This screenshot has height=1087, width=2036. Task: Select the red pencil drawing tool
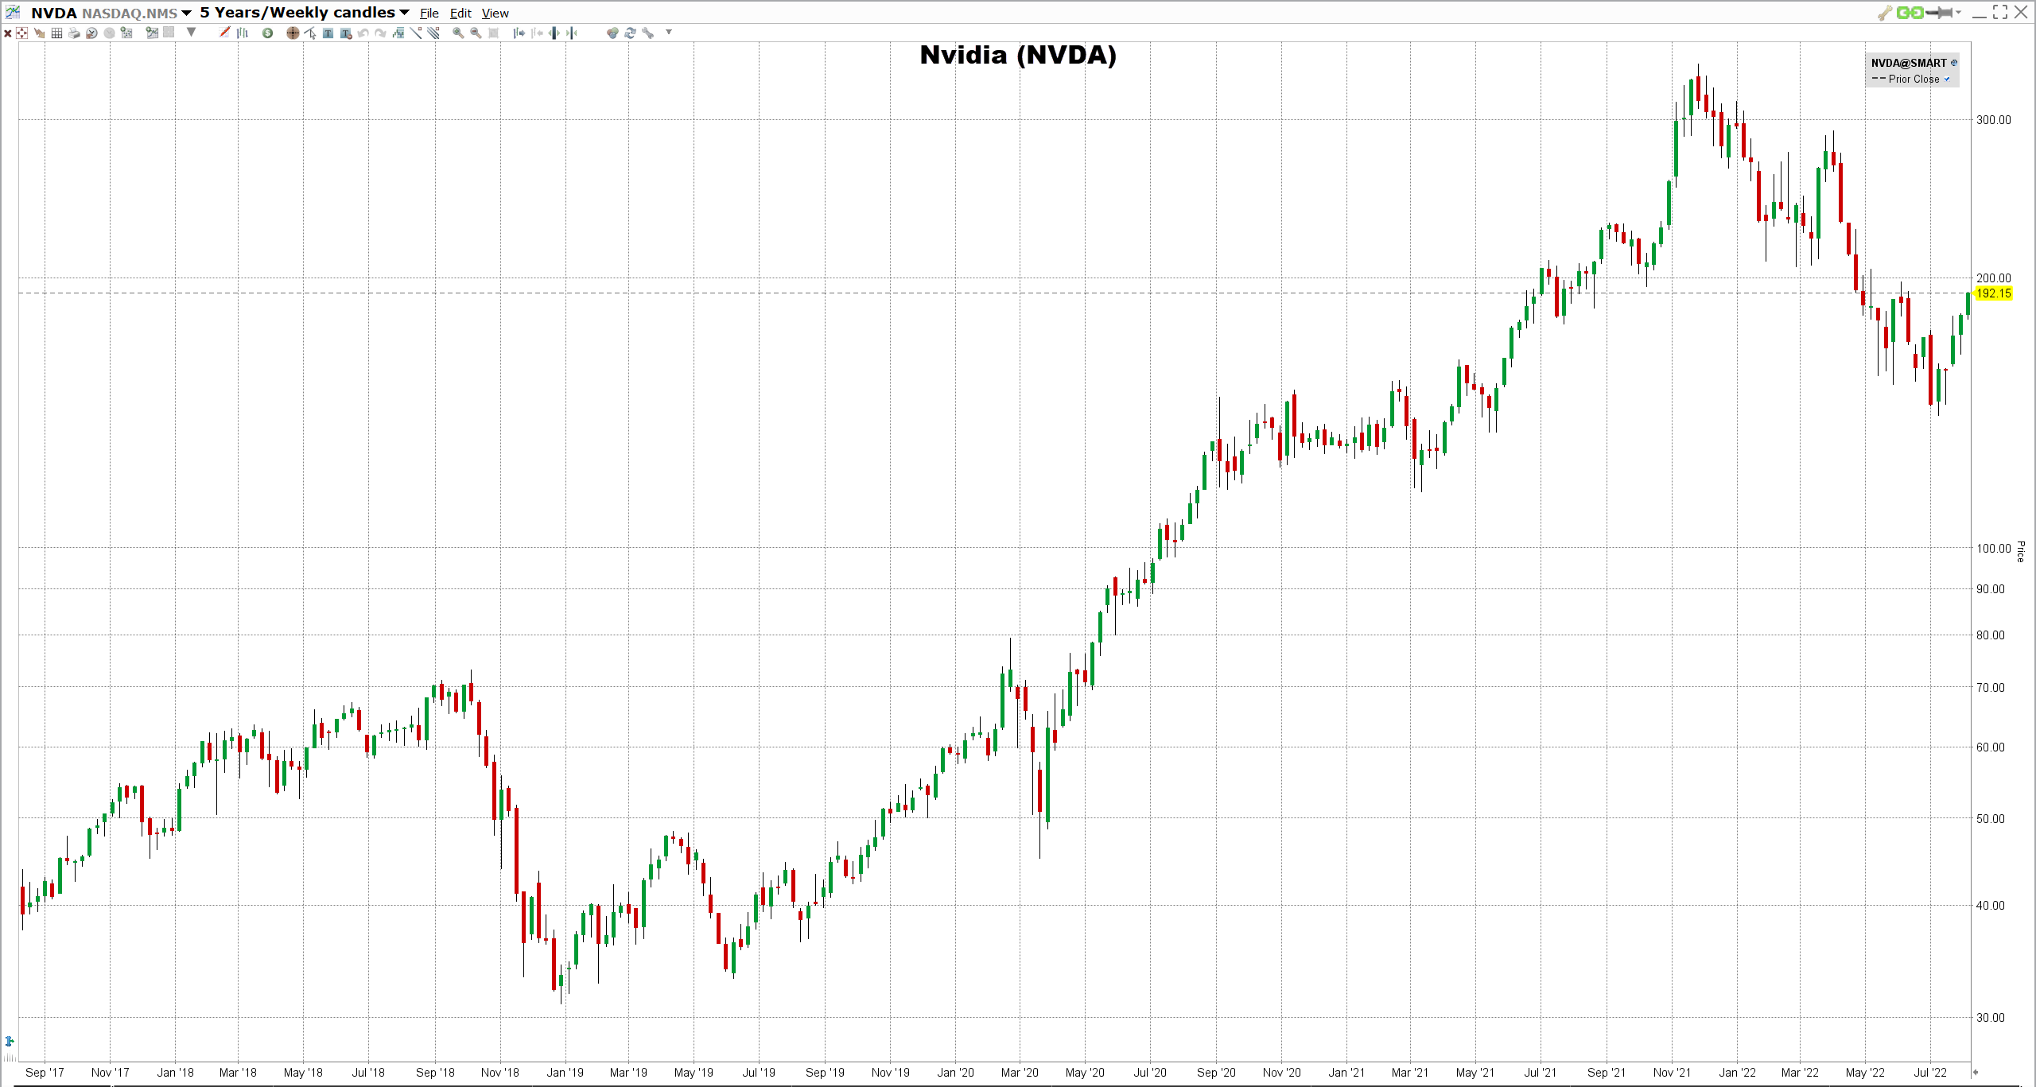[224, 33]
